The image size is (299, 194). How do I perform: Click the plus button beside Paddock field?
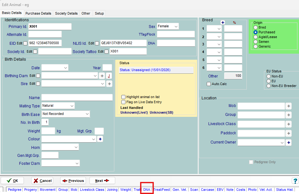[x=288, y=133]
